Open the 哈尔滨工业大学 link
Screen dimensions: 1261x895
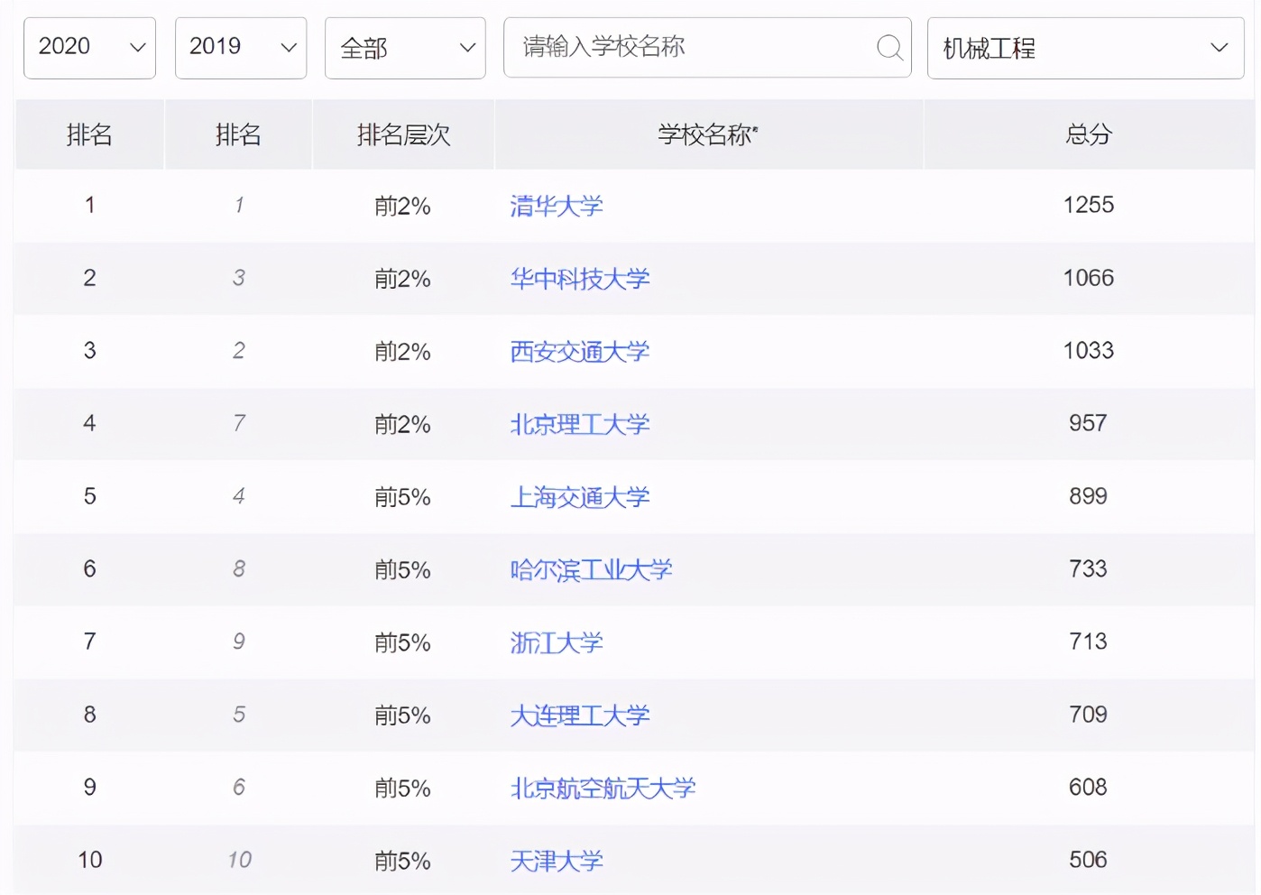[590, 570]
